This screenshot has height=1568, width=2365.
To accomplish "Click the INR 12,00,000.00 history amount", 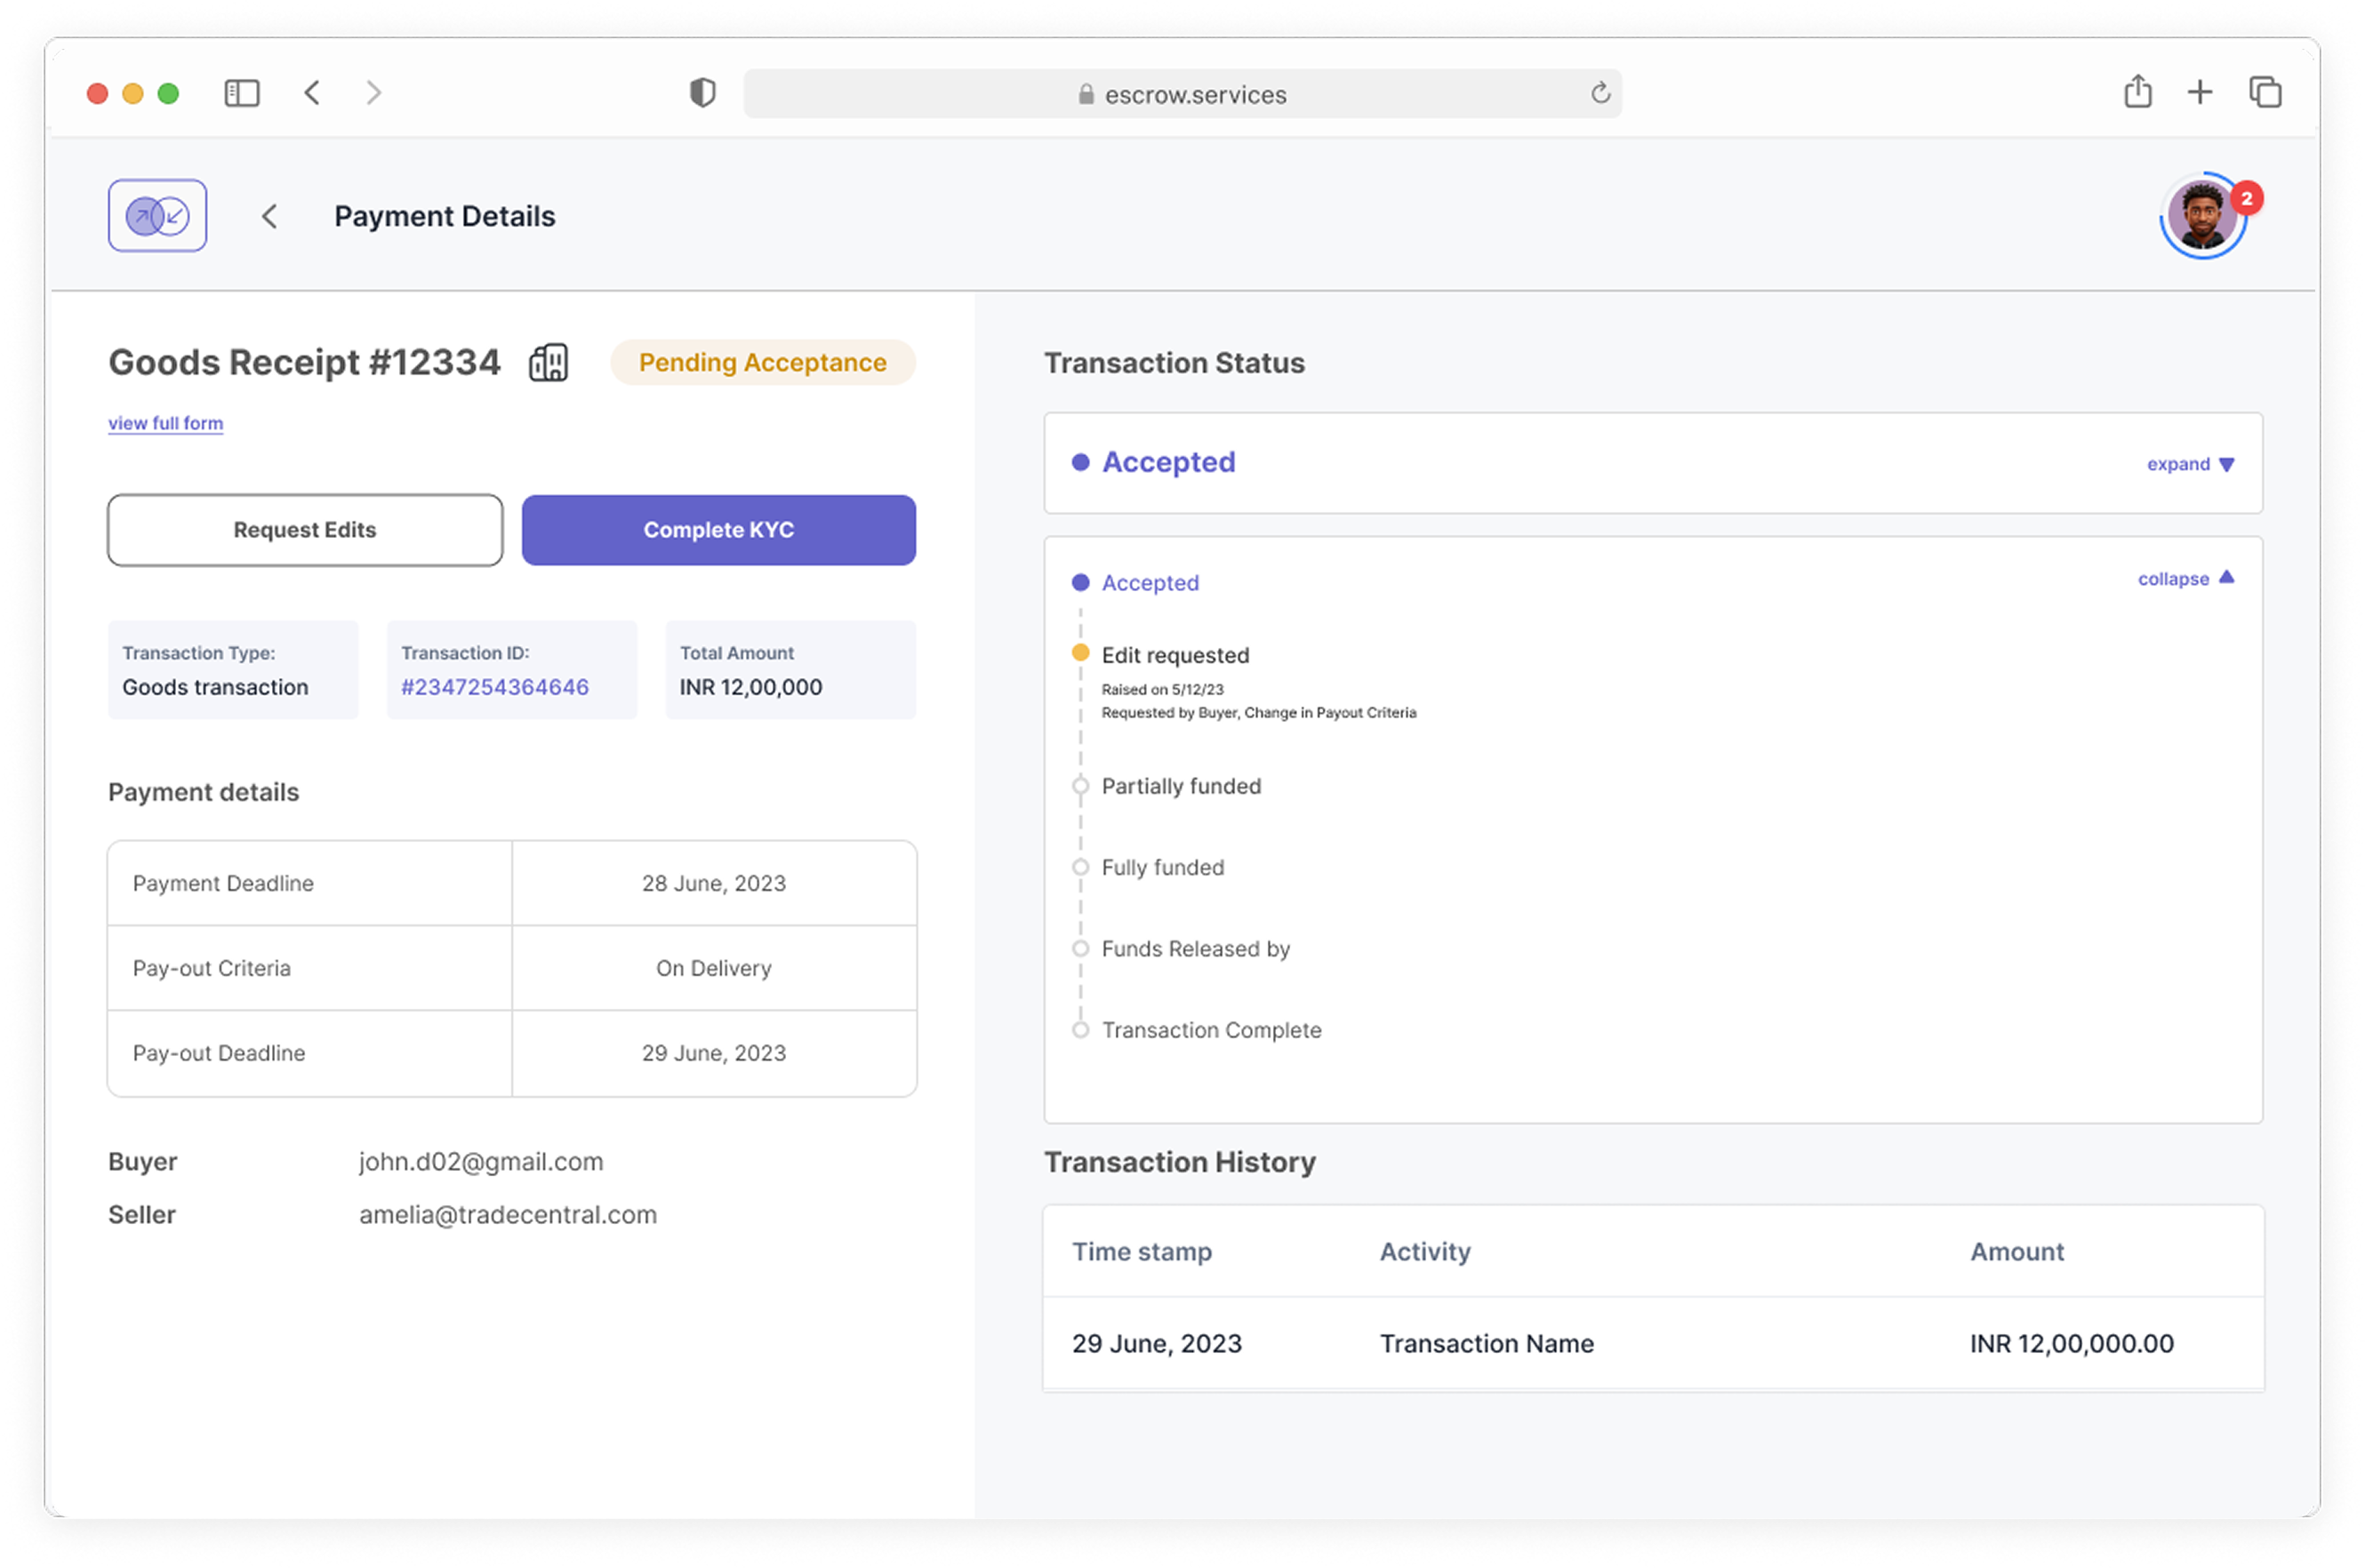I will pos(2071,1343).
